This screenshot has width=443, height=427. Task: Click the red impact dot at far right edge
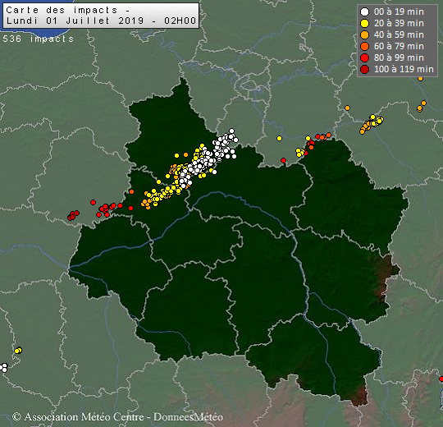pos(441,379)
